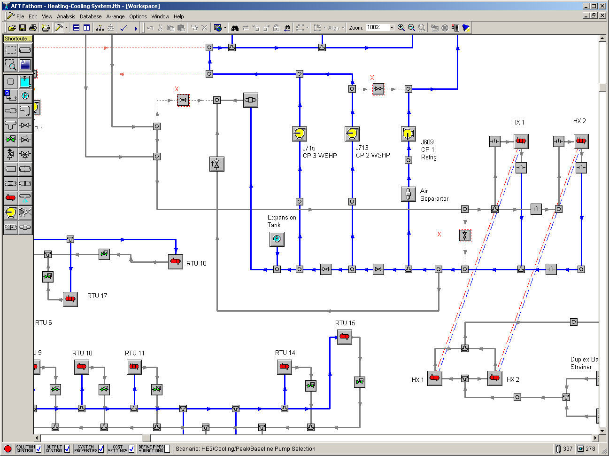Uncheck the Solution Control checkbox
This screenshot has width=609, height=456.
click(39, 448)
